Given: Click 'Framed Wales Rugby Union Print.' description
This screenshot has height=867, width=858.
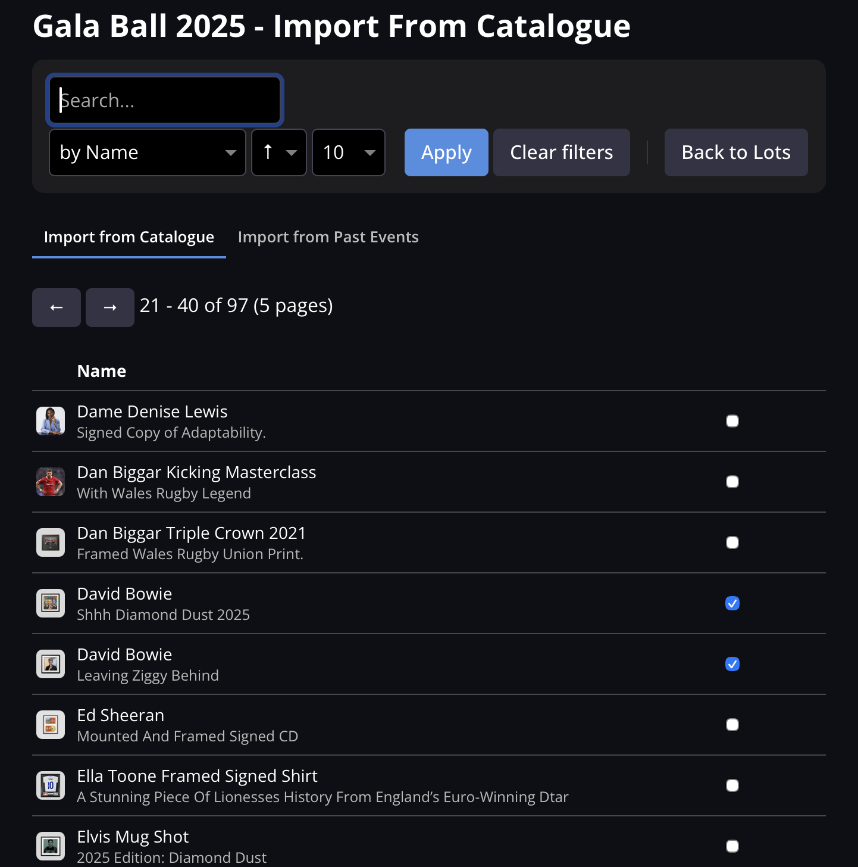Looking at the screenshot, I should click(190, 554).
